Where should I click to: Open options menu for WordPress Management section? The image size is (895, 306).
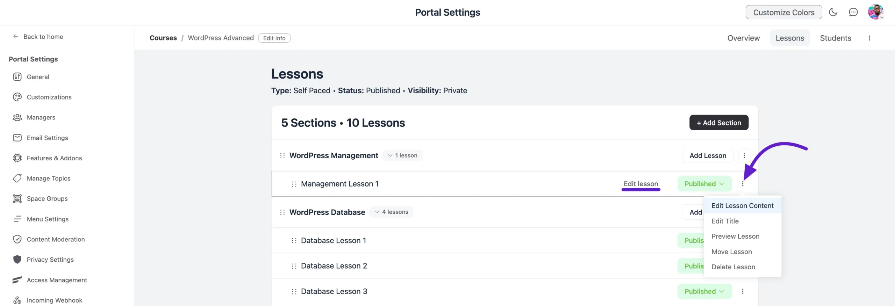[x=744, y=155]
